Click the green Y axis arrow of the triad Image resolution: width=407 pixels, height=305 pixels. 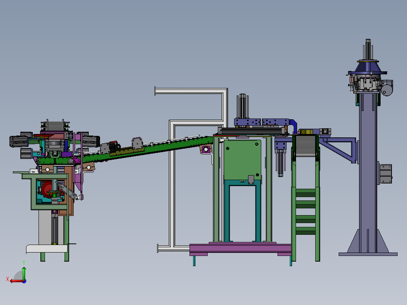click(24, 273)
